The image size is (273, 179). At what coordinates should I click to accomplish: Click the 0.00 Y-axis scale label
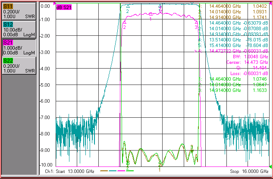point(45,6)
